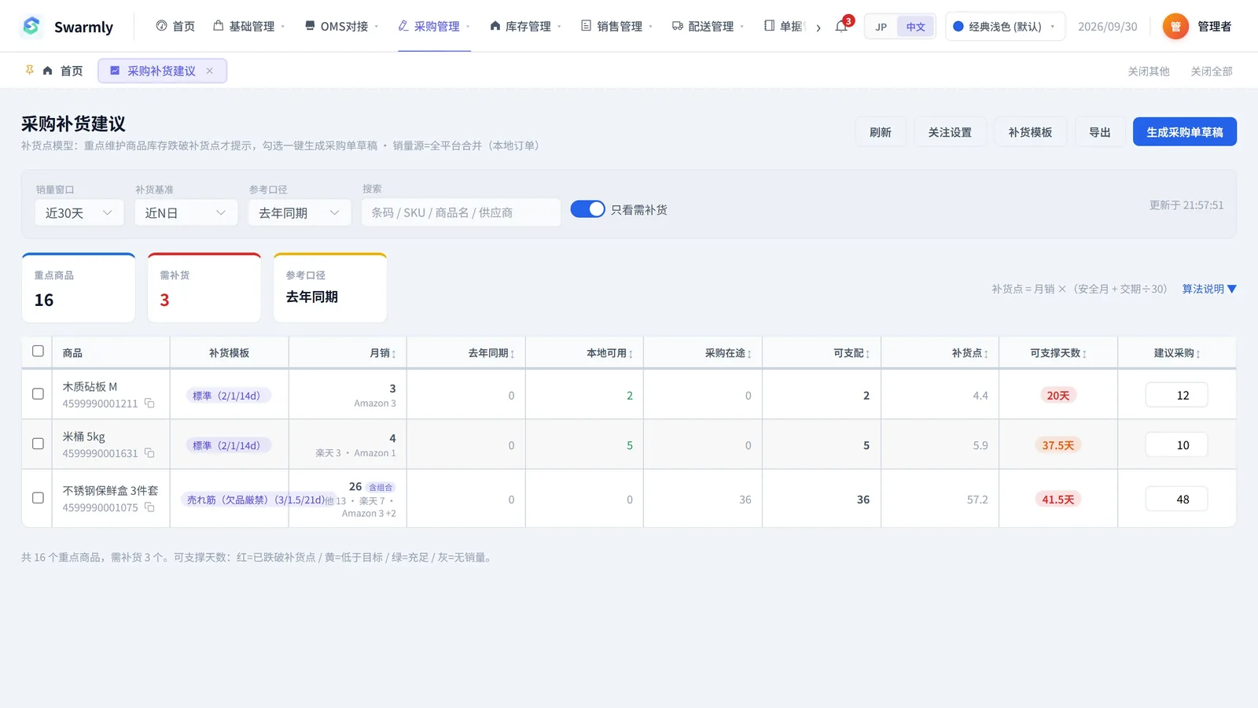The width and height of the screenshot is (1258, 708).
Task: Click the 刷新 button
Action: point(881,132)
